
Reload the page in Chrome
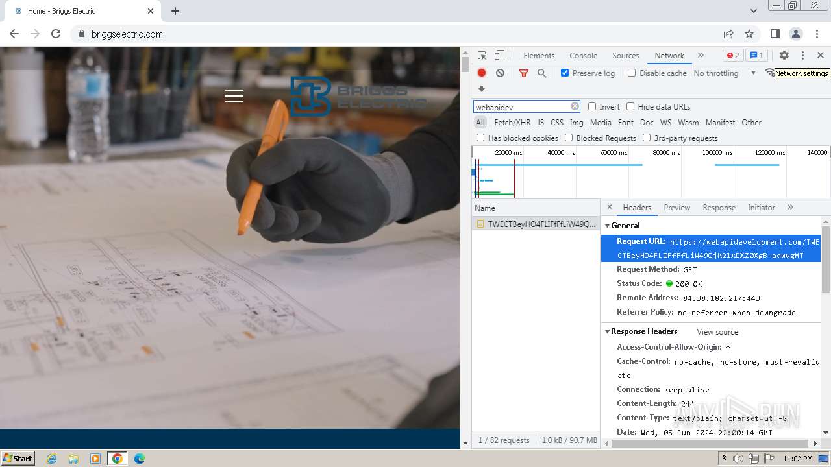(56, 34)
